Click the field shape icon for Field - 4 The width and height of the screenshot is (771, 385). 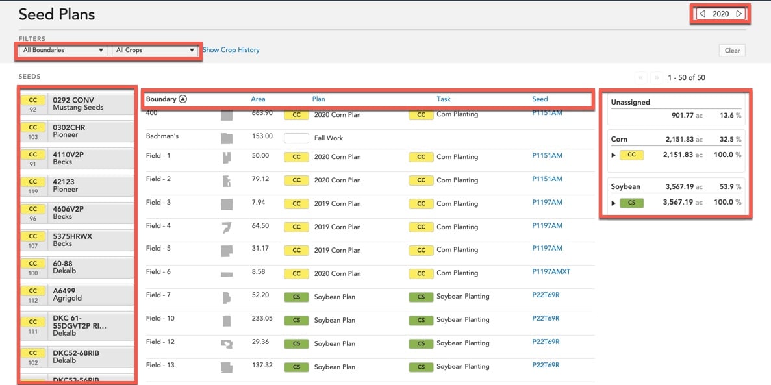(226, 227)
